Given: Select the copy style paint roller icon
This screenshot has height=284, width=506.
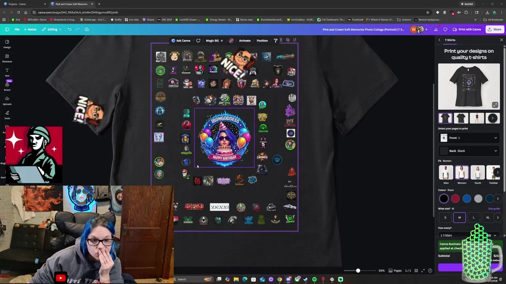Looking at the screenshot, I should [276, 40].
